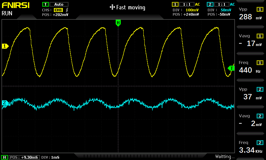Screen dimensions: 266x160
Task: Click Freq channel 2 reading 3.34 KHz
Action: (x=251, y=150)
